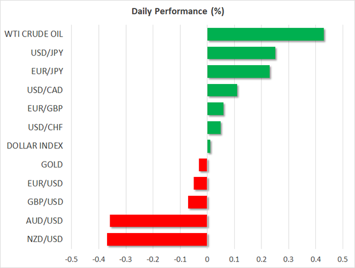The height and width of the screenshot is (268, 355).
Task: Click the tiny Dollar Index bar
Action: tap(209, 146)
